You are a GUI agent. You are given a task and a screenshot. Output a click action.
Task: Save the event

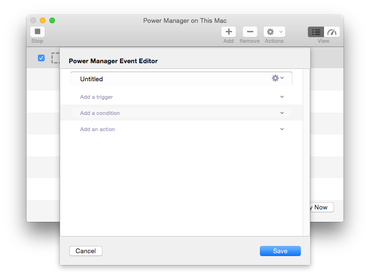pyautogui.click(x=280, y=251)
